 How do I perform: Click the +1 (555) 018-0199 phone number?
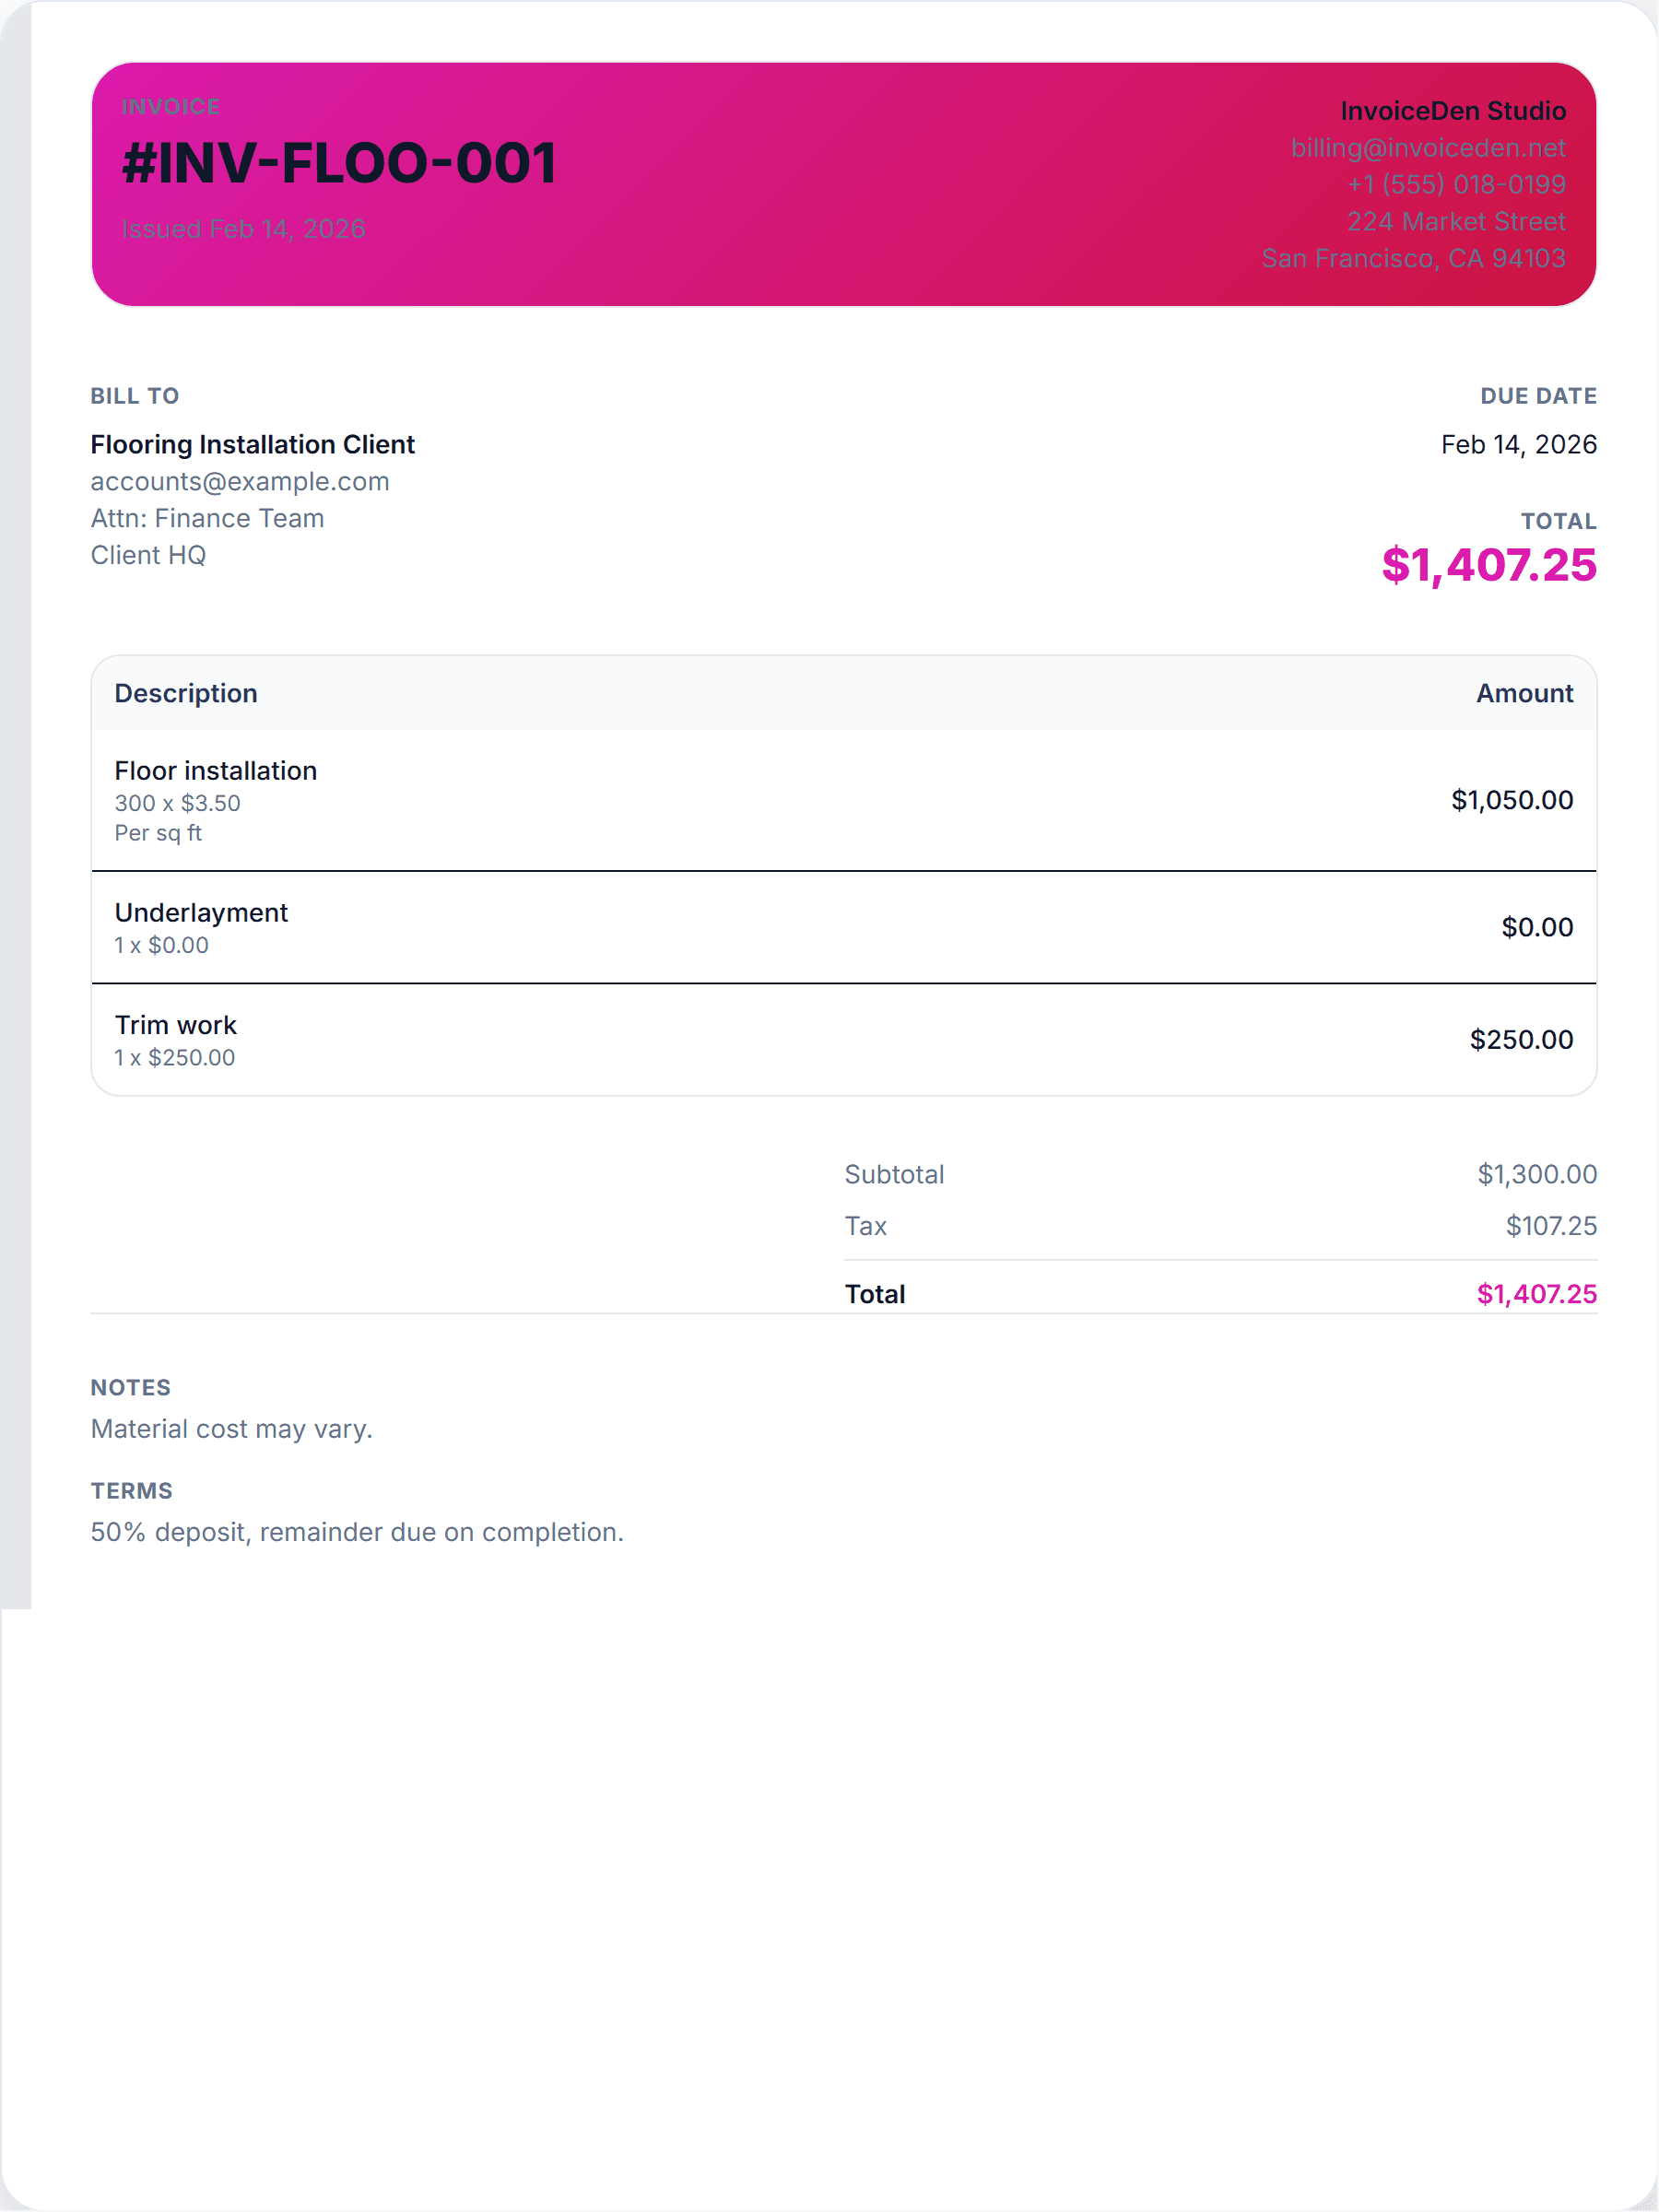(1455, 185)
